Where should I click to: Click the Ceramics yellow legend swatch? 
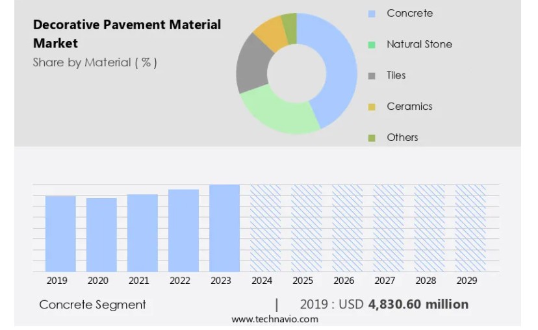pyautogui.click(x=372, y=107)
